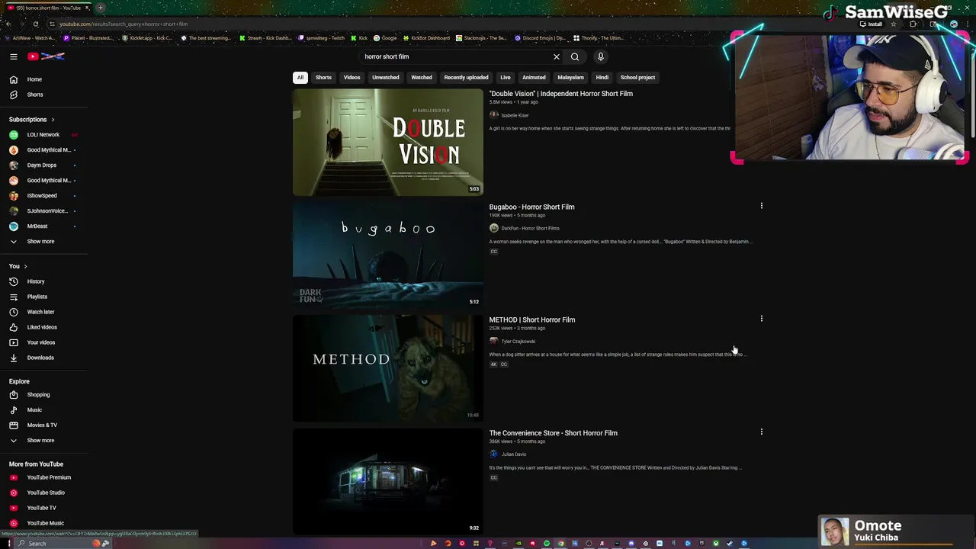Select the Animated filter chip
Screen dimensions: 976x549
pyautogui.click(x=534, y=77)
